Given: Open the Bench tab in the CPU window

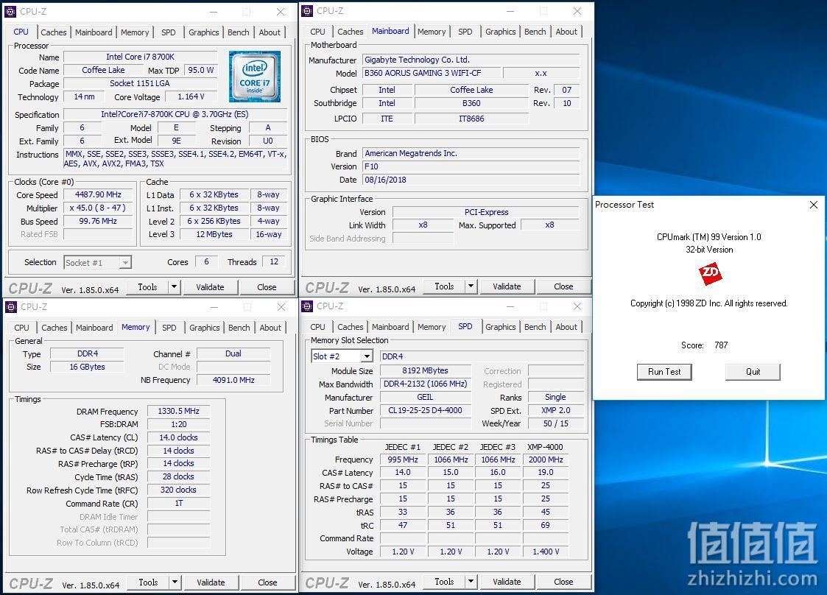Looking at the screenshot, I should click(x=239, y=32).
